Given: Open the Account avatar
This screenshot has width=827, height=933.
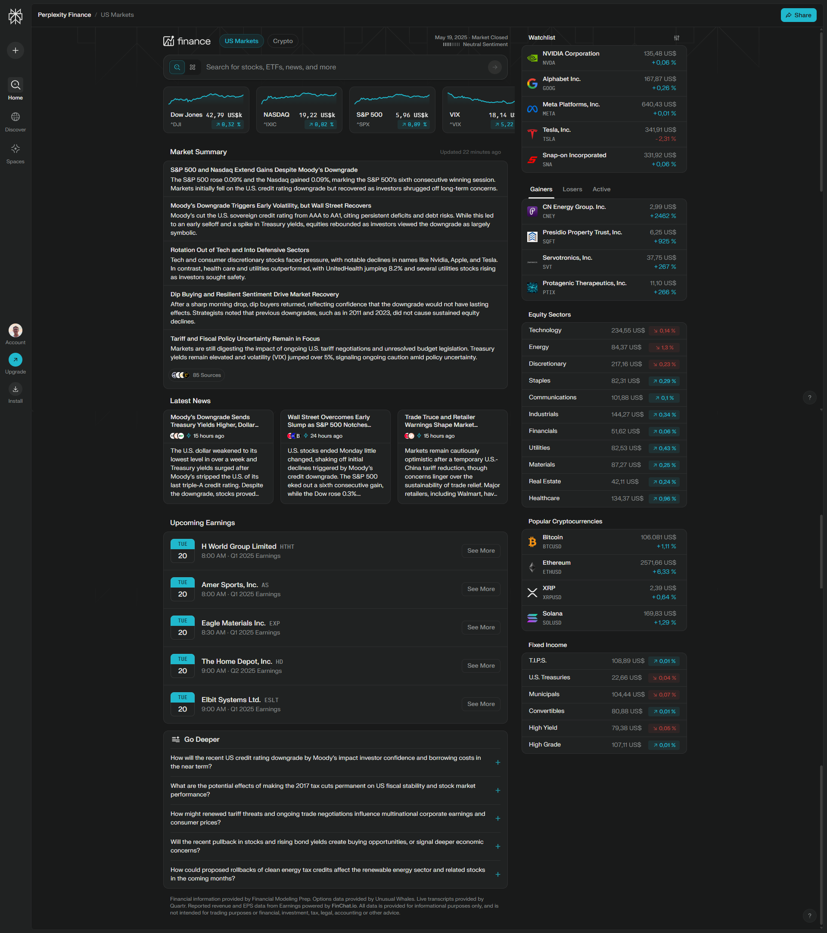Looking at the screenshot, I should click(15, 330).
